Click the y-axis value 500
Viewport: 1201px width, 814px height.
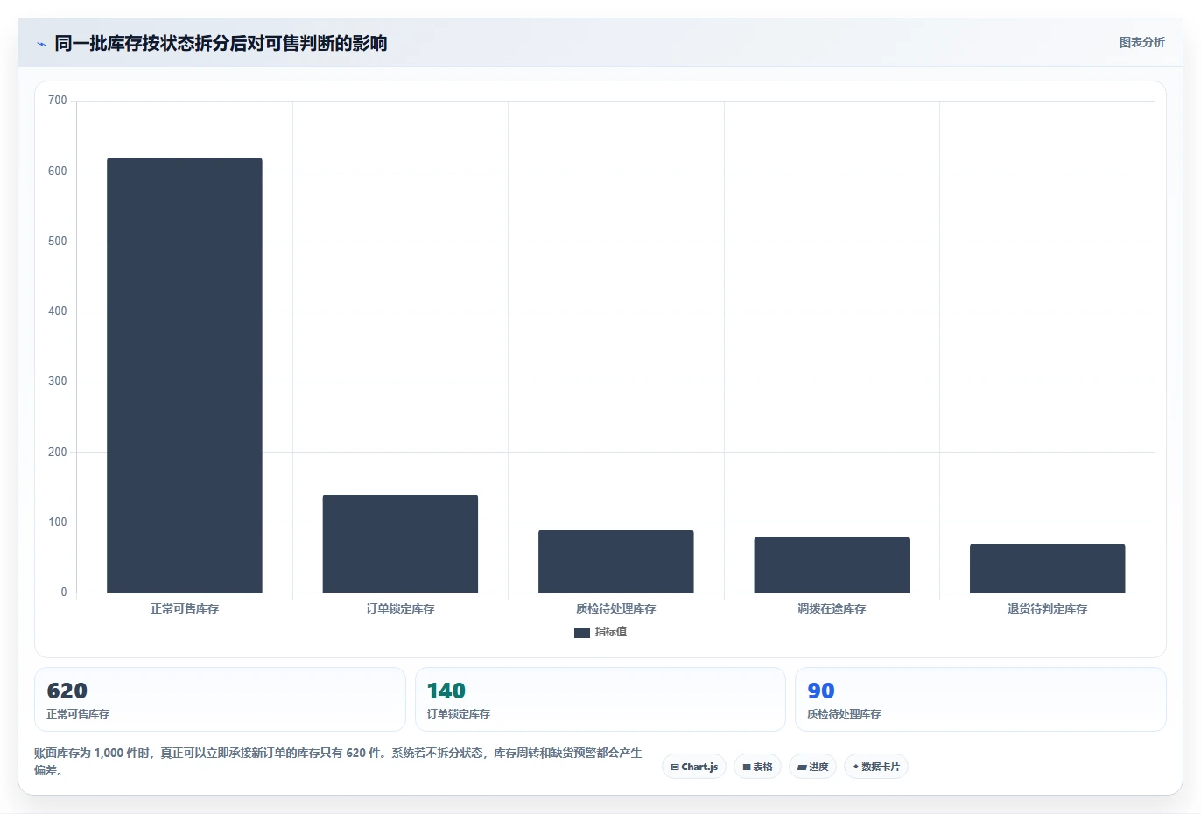tap(58, 242)
